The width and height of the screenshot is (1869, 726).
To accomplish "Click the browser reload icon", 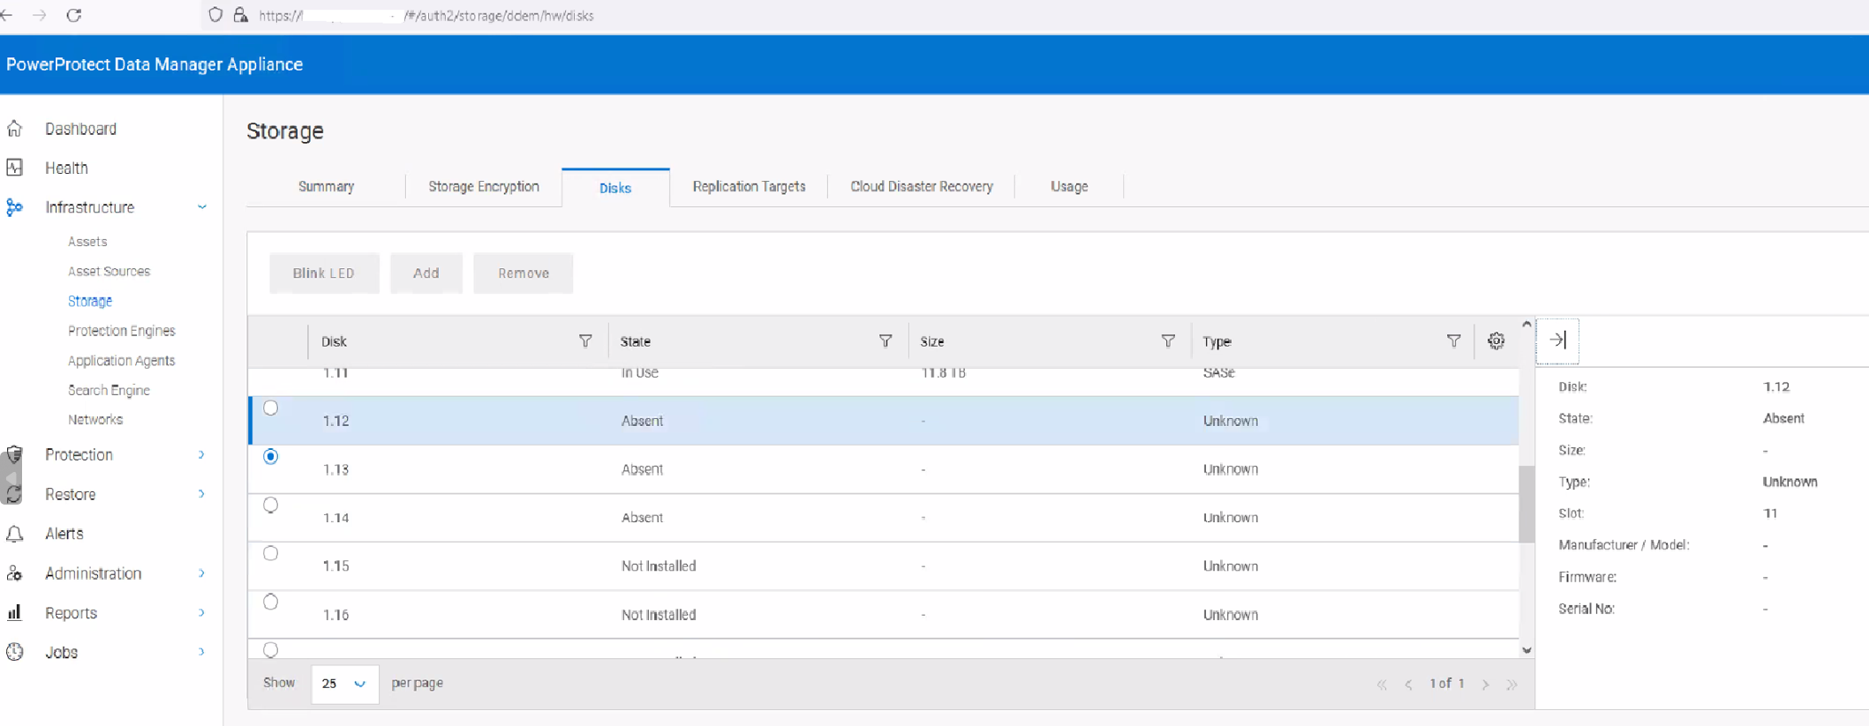I will click(x=74, y=15).
